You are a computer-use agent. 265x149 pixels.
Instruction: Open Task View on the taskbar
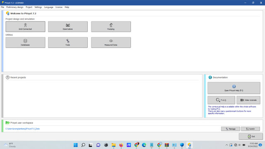click(91, 145)
